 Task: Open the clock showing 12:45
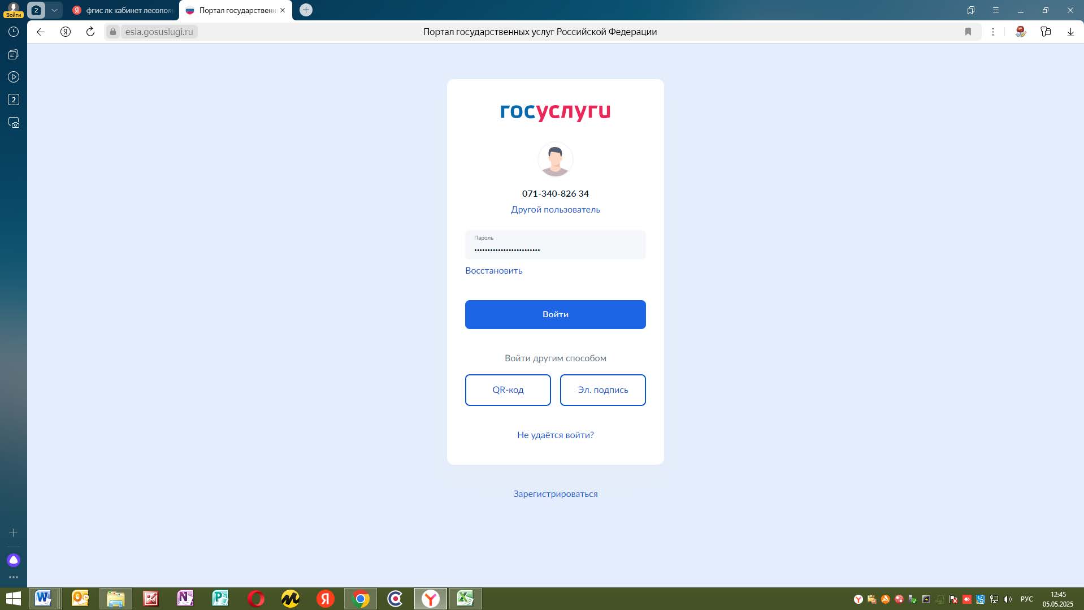pyautogui.click(x=1058, y=599)
